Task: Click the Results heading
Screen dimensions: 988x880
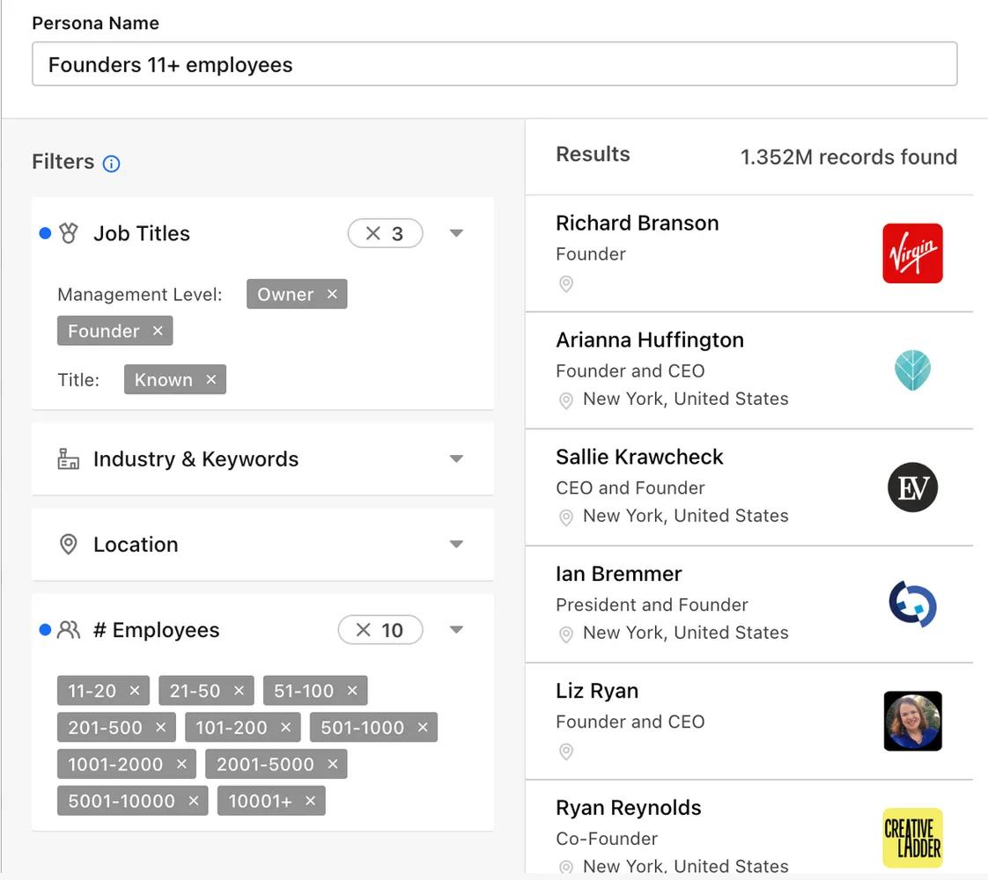Action: [593, 154]
